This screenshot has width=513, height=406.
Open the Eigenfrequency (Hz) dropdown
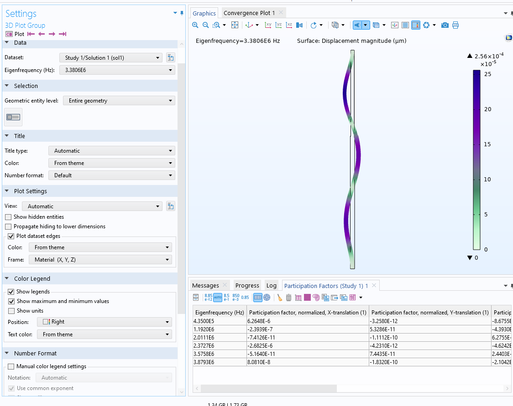(x=117, y=70)
